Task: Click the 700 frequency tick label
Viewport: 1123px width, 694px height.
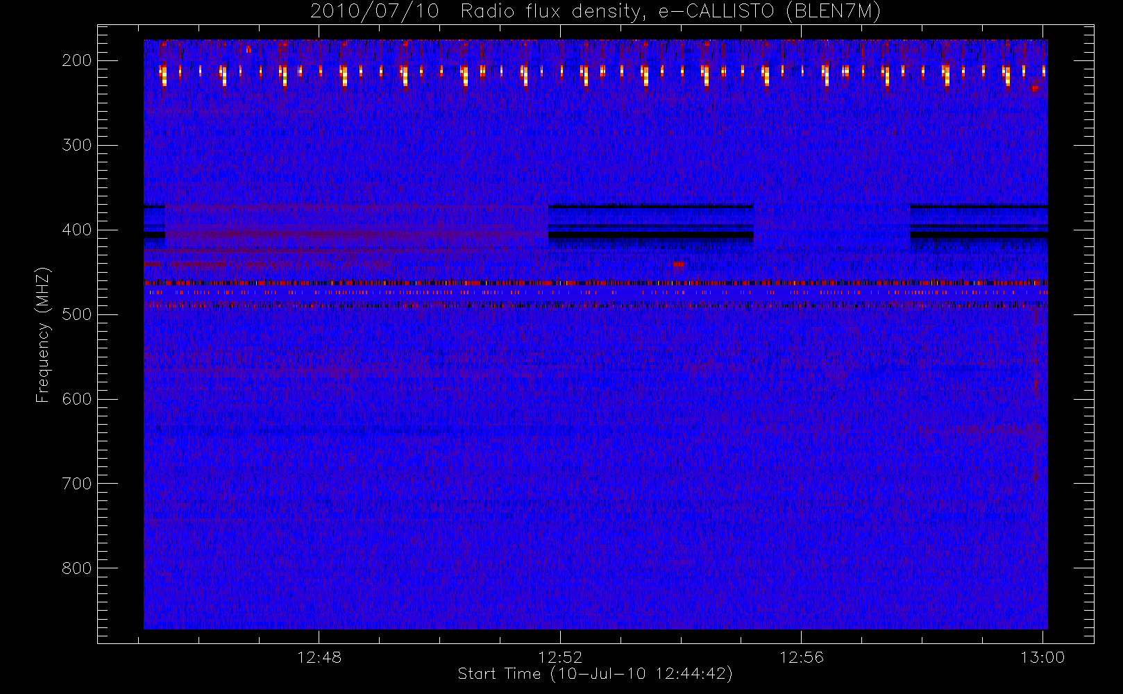Action: 77,484
